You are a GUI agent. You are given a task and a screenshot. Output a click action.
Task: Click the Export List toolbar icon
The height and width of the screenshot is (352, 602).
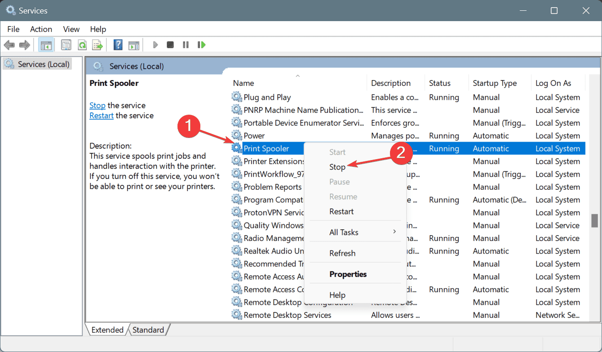(97, 45)
